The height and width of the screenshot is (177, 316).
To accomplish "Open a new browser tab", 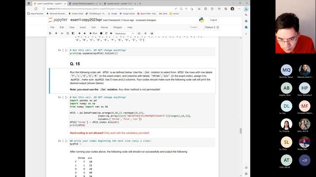I will pyautogui.click(x=140, y=3).
